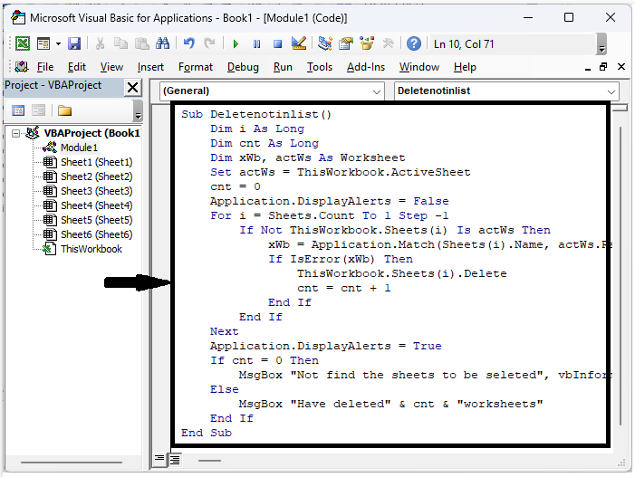Image resolution: width=635 pixels, height=477 pixels.
Task: Click the Reset stop button
Action: (277, 43)
